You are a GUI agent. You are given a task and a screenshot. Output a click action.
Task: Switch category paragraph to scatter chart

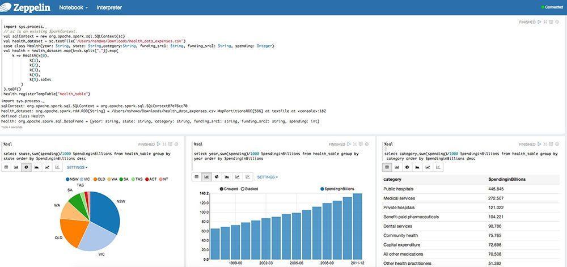pyautogui.click(x=438, y=167)
